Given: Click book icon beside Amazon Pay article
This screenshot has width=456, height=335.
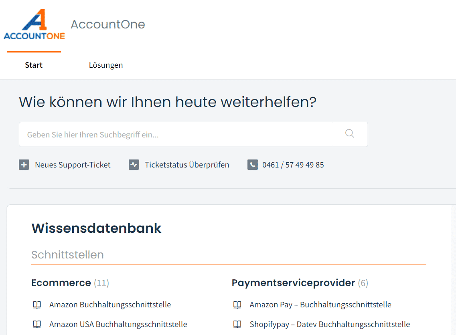Looking at the screenshot, I should tap(237, 305).
